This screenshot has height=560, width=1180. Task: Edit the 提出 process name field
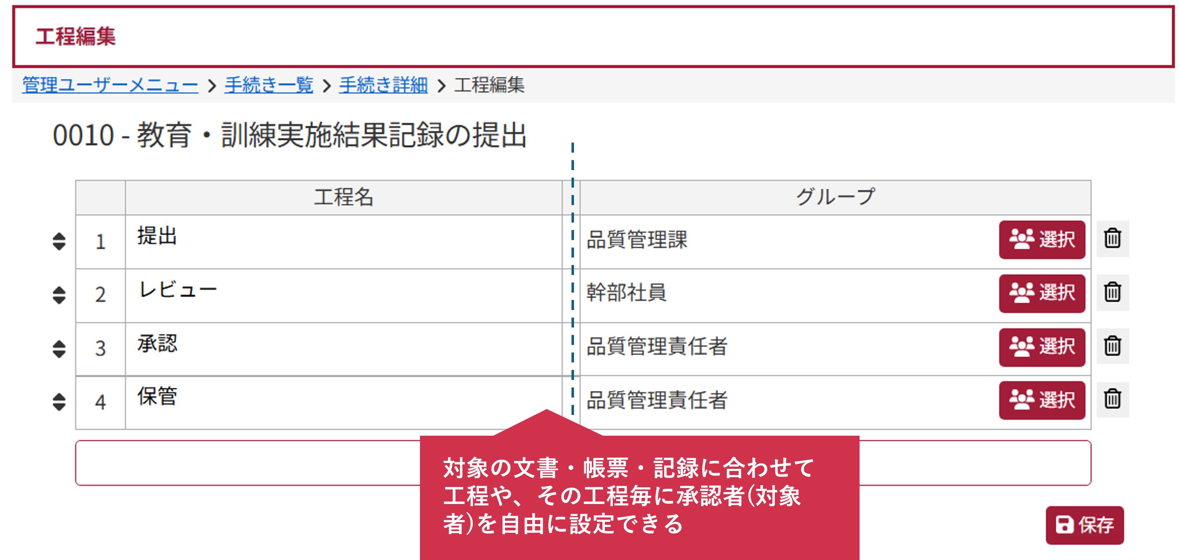click(x=344, y=242)
